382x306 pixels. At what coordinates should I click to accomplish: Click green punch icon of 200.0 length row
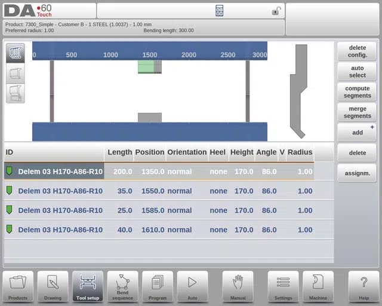[10, 171]
